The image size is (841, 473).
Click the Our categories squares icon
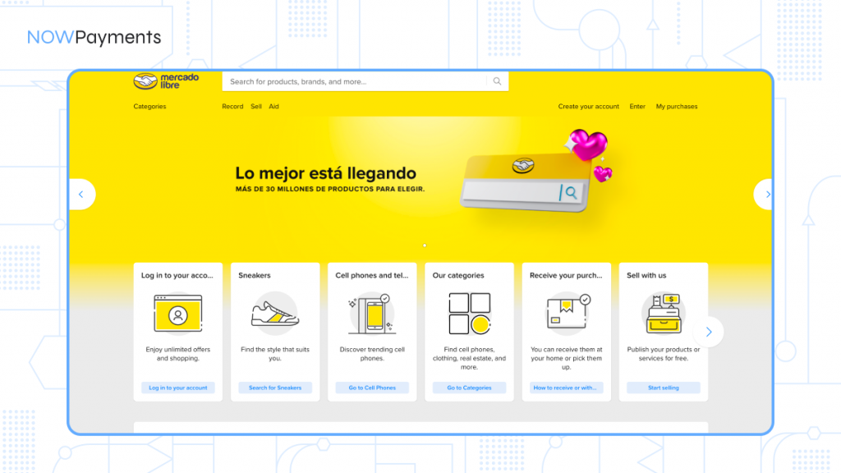coord(469,314)
